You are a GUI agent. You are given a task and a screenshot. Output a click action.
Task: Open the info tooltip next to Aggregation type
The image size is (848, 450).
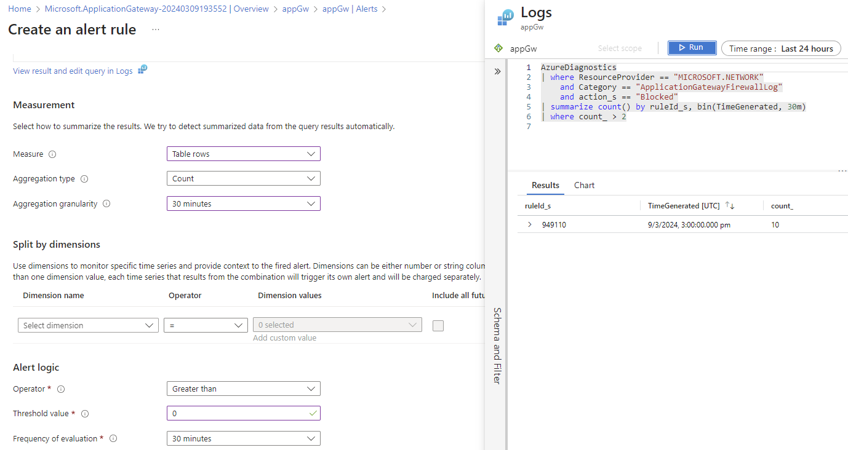pos(84,179)
